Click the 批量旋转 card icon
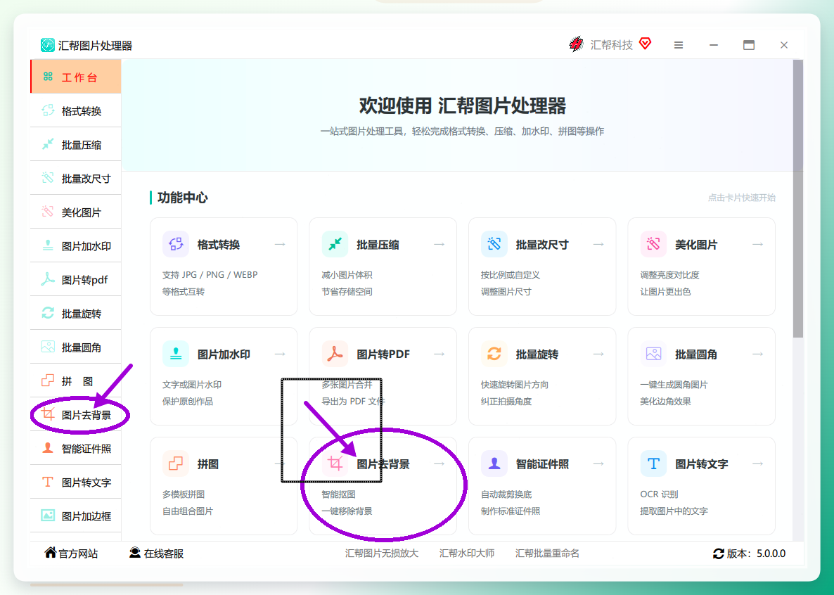Viewport: 834px width, 595px height. [494, 354]
